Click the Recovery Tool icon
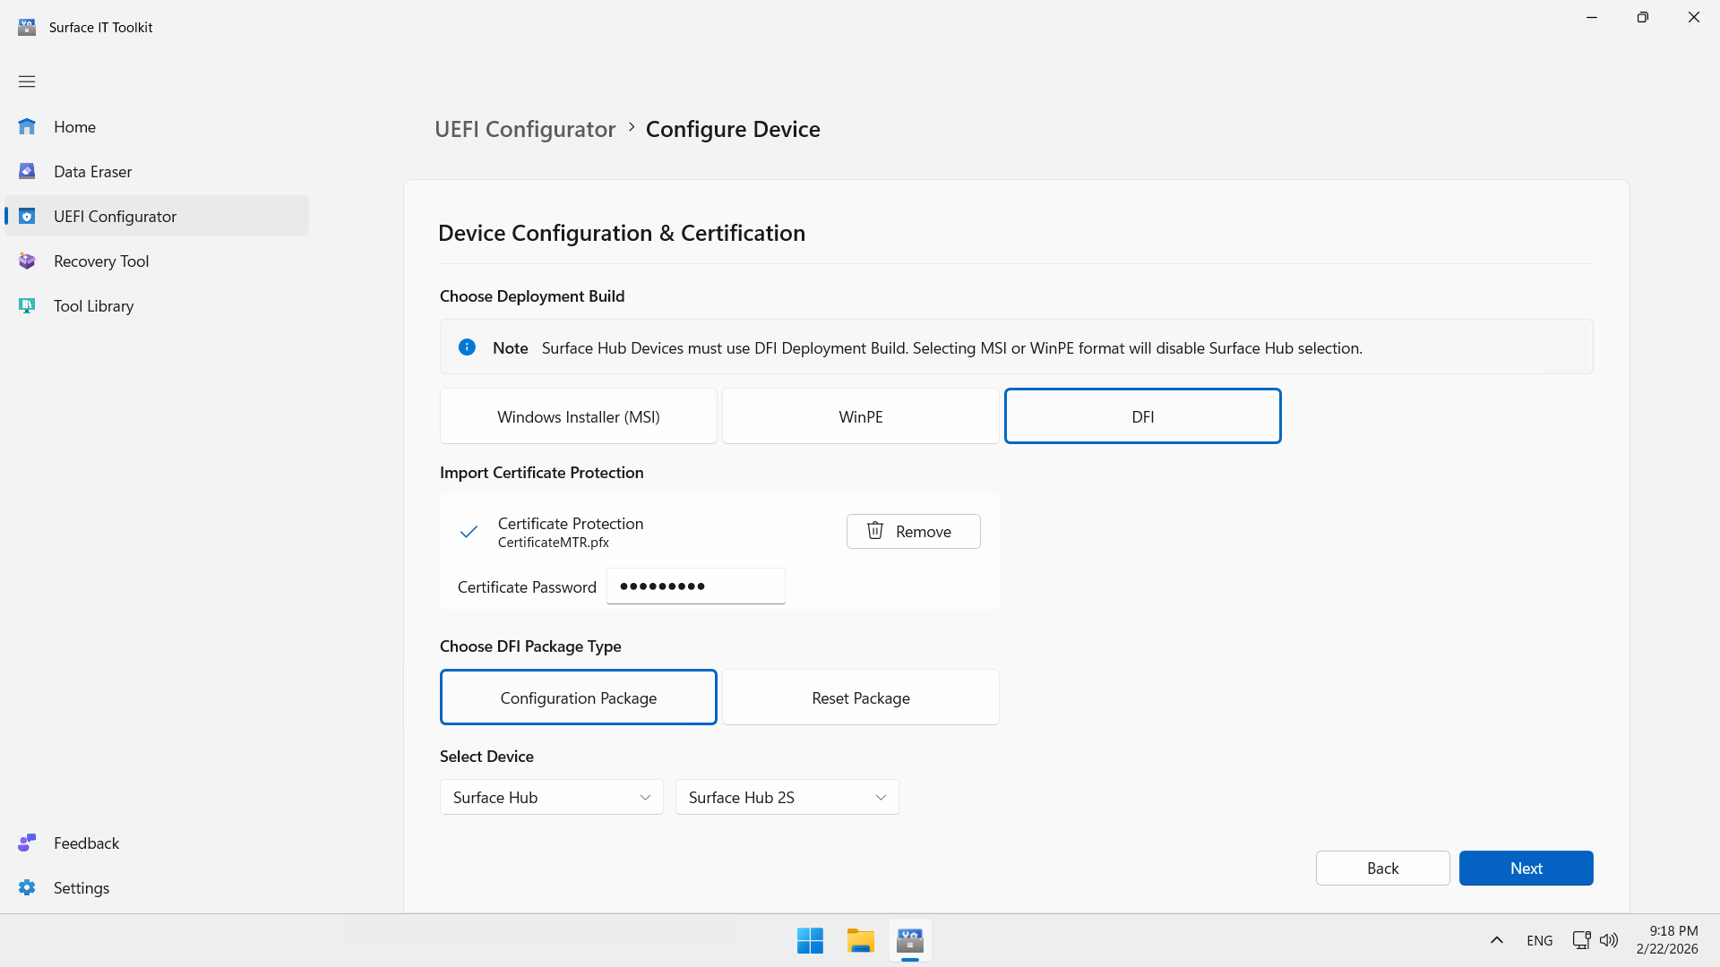This screenshot has height=967, width=1720. (27, 261)
